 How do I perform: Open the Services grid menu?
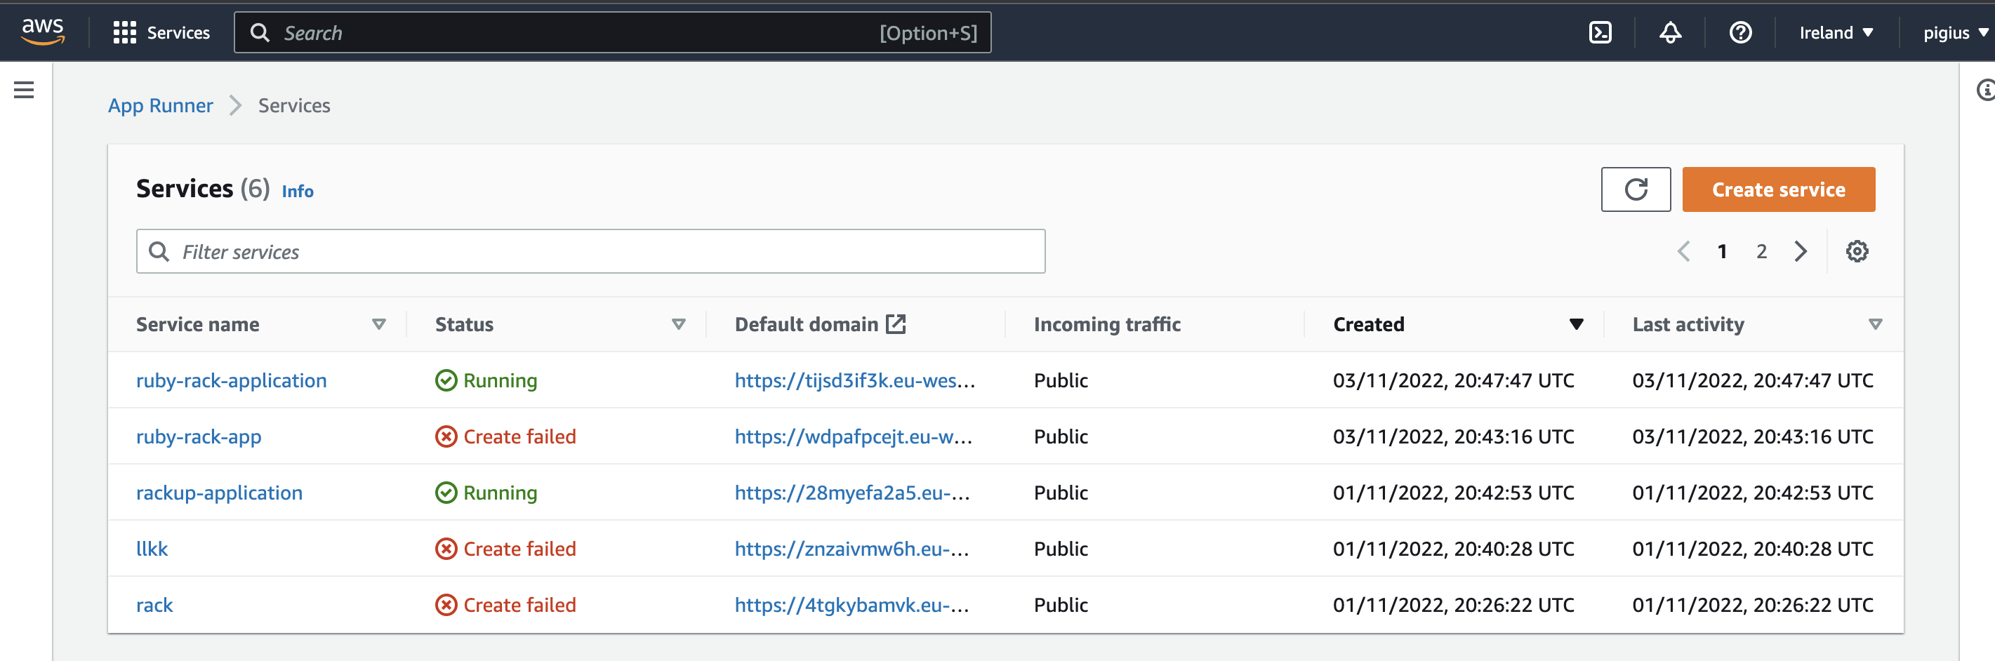[124, 32]
